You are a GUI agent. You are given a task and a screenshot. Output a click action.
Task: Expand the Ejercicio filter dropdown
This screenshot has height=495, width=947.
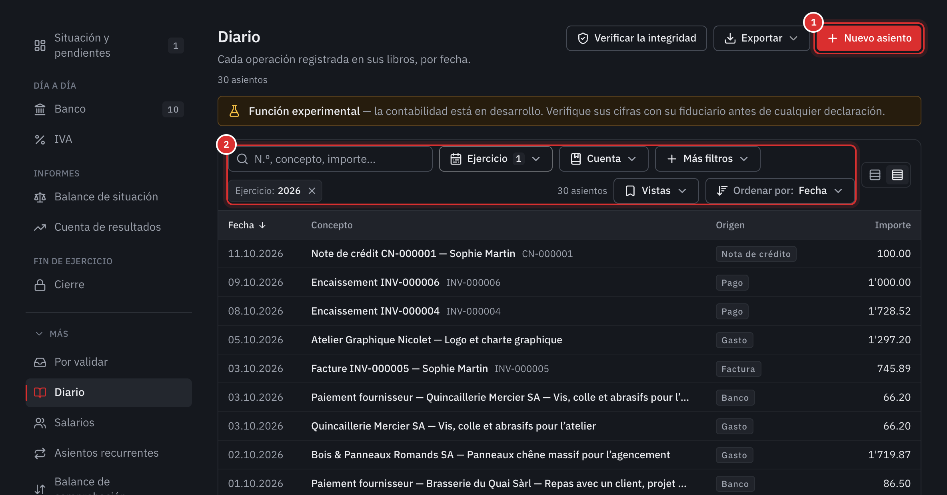coord(495,159)
